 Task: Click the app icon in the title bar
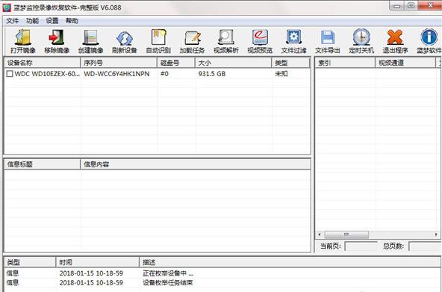[7, 7]
